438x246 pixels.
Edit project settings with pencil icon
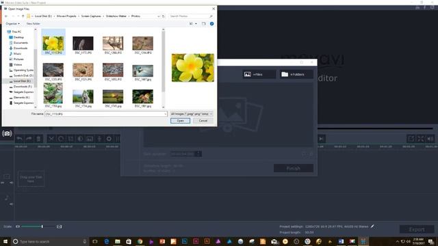click(372, 226)
